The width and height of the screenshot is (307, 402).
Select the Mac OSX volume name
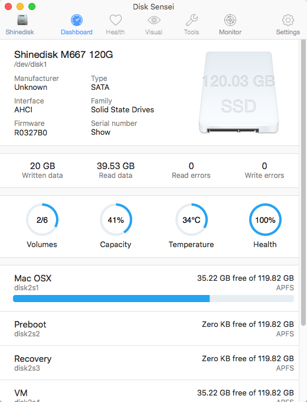click(33, 278)
